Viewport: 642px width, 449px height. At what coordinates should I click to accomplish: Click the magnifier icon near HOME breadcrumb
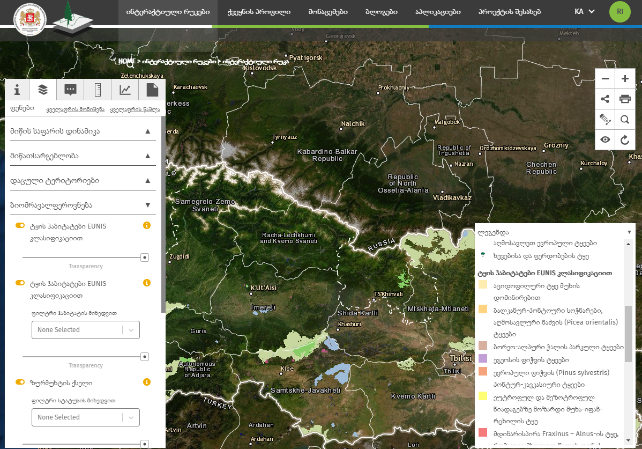coord(131,64)
